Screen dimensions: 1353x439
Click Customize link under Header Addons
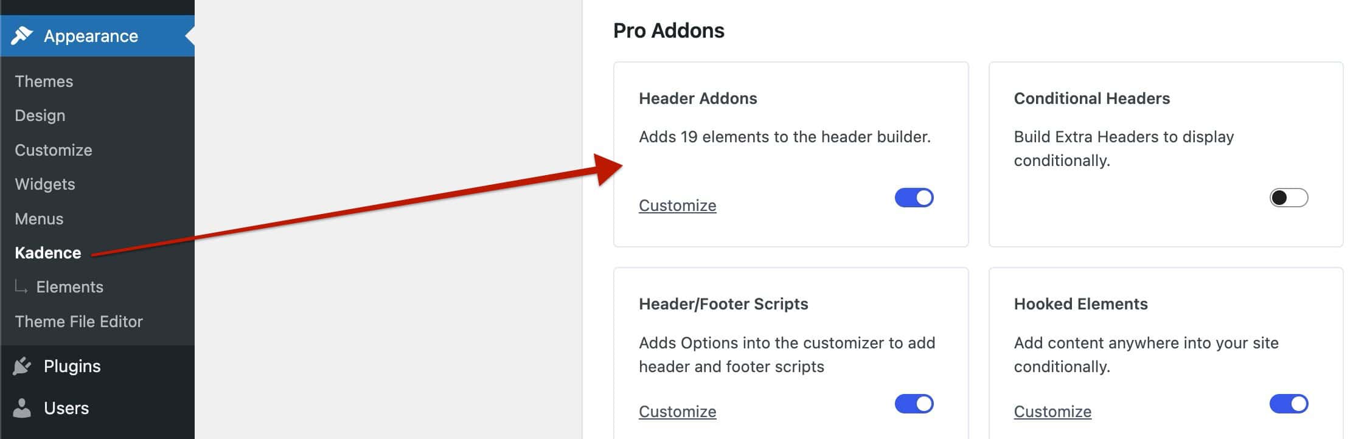click(x=677, y=206)
